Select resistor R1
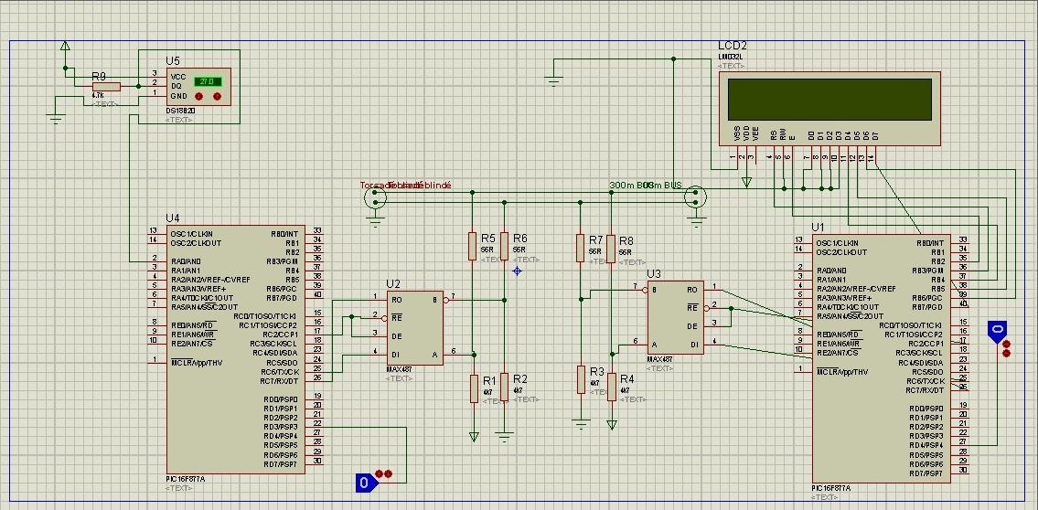Screen dimensions: 1038x510 click(x=474, y=388)
